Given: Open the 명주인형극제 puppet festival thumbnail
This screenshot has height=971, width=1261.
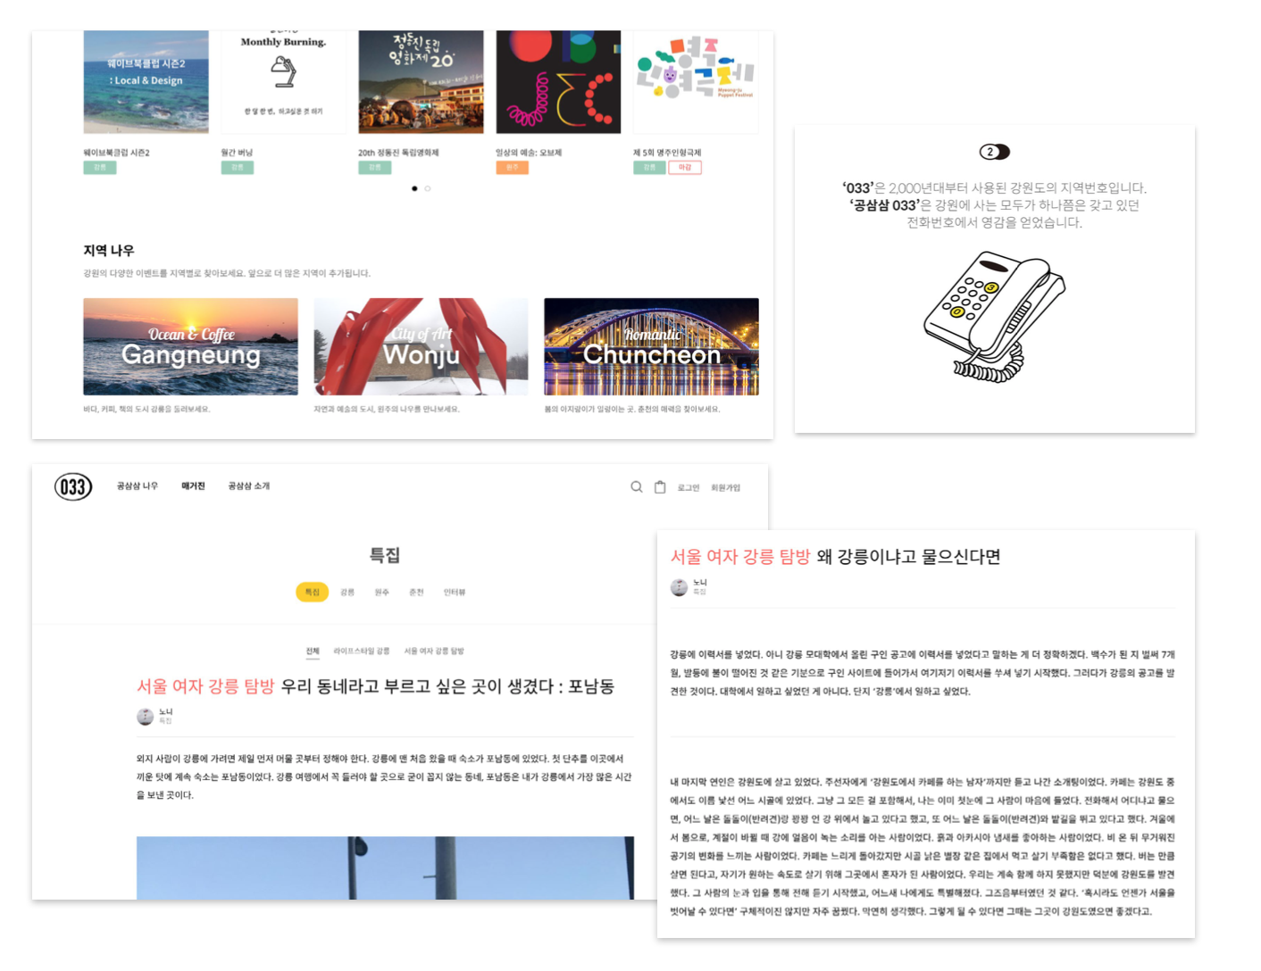Looking at the screenshot, I should 696,82.
